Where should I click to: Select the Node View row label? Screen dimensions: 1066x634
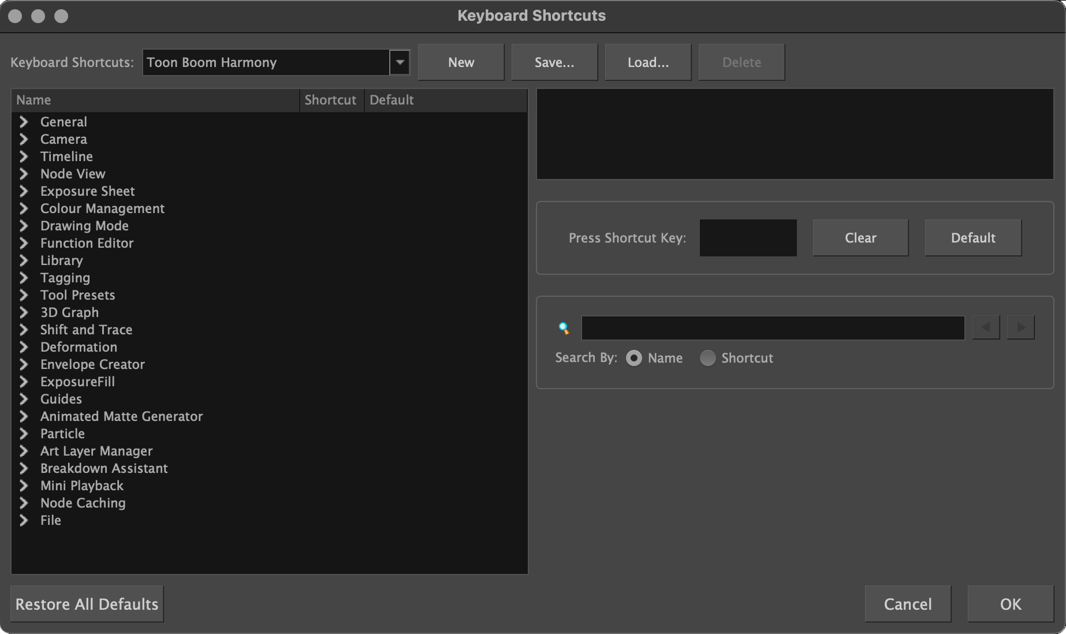[73, 174]
